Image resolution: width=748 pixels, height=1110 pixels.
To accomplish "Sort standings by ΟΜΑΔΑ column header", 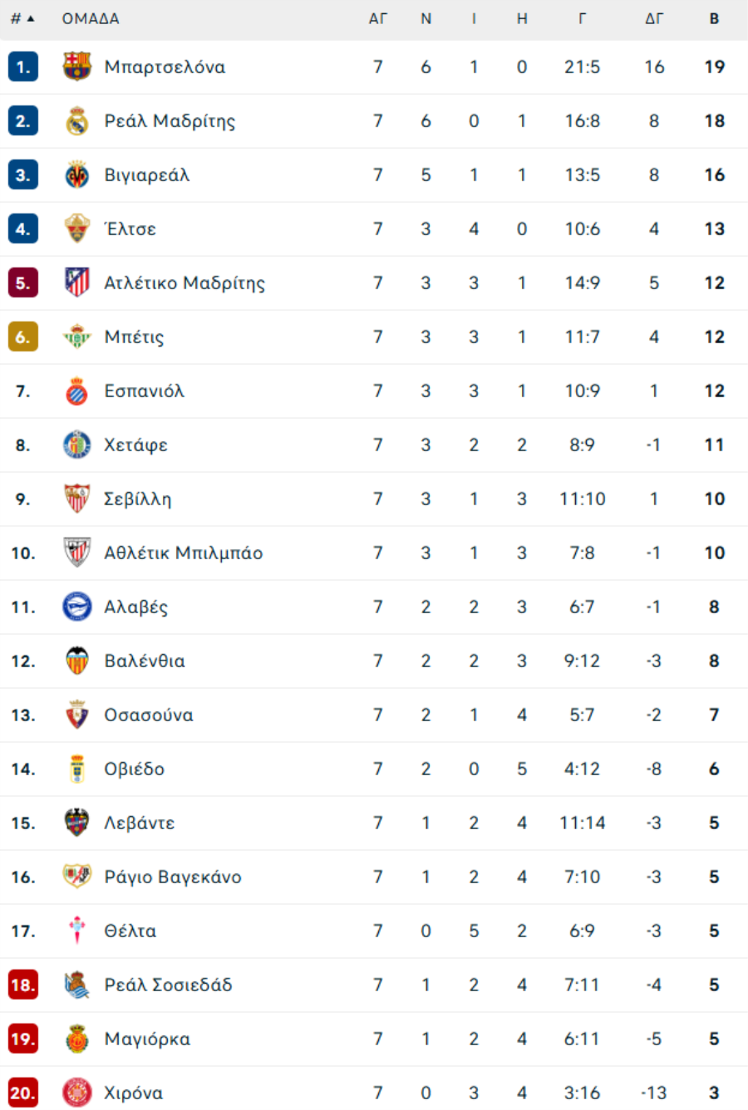I will click(91, 18).
